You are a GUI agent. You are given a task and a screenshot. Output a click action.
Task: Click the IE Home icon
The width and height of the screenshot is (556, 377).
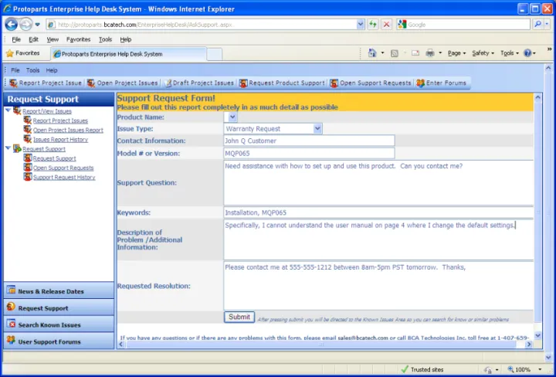(x=372, y=53)
